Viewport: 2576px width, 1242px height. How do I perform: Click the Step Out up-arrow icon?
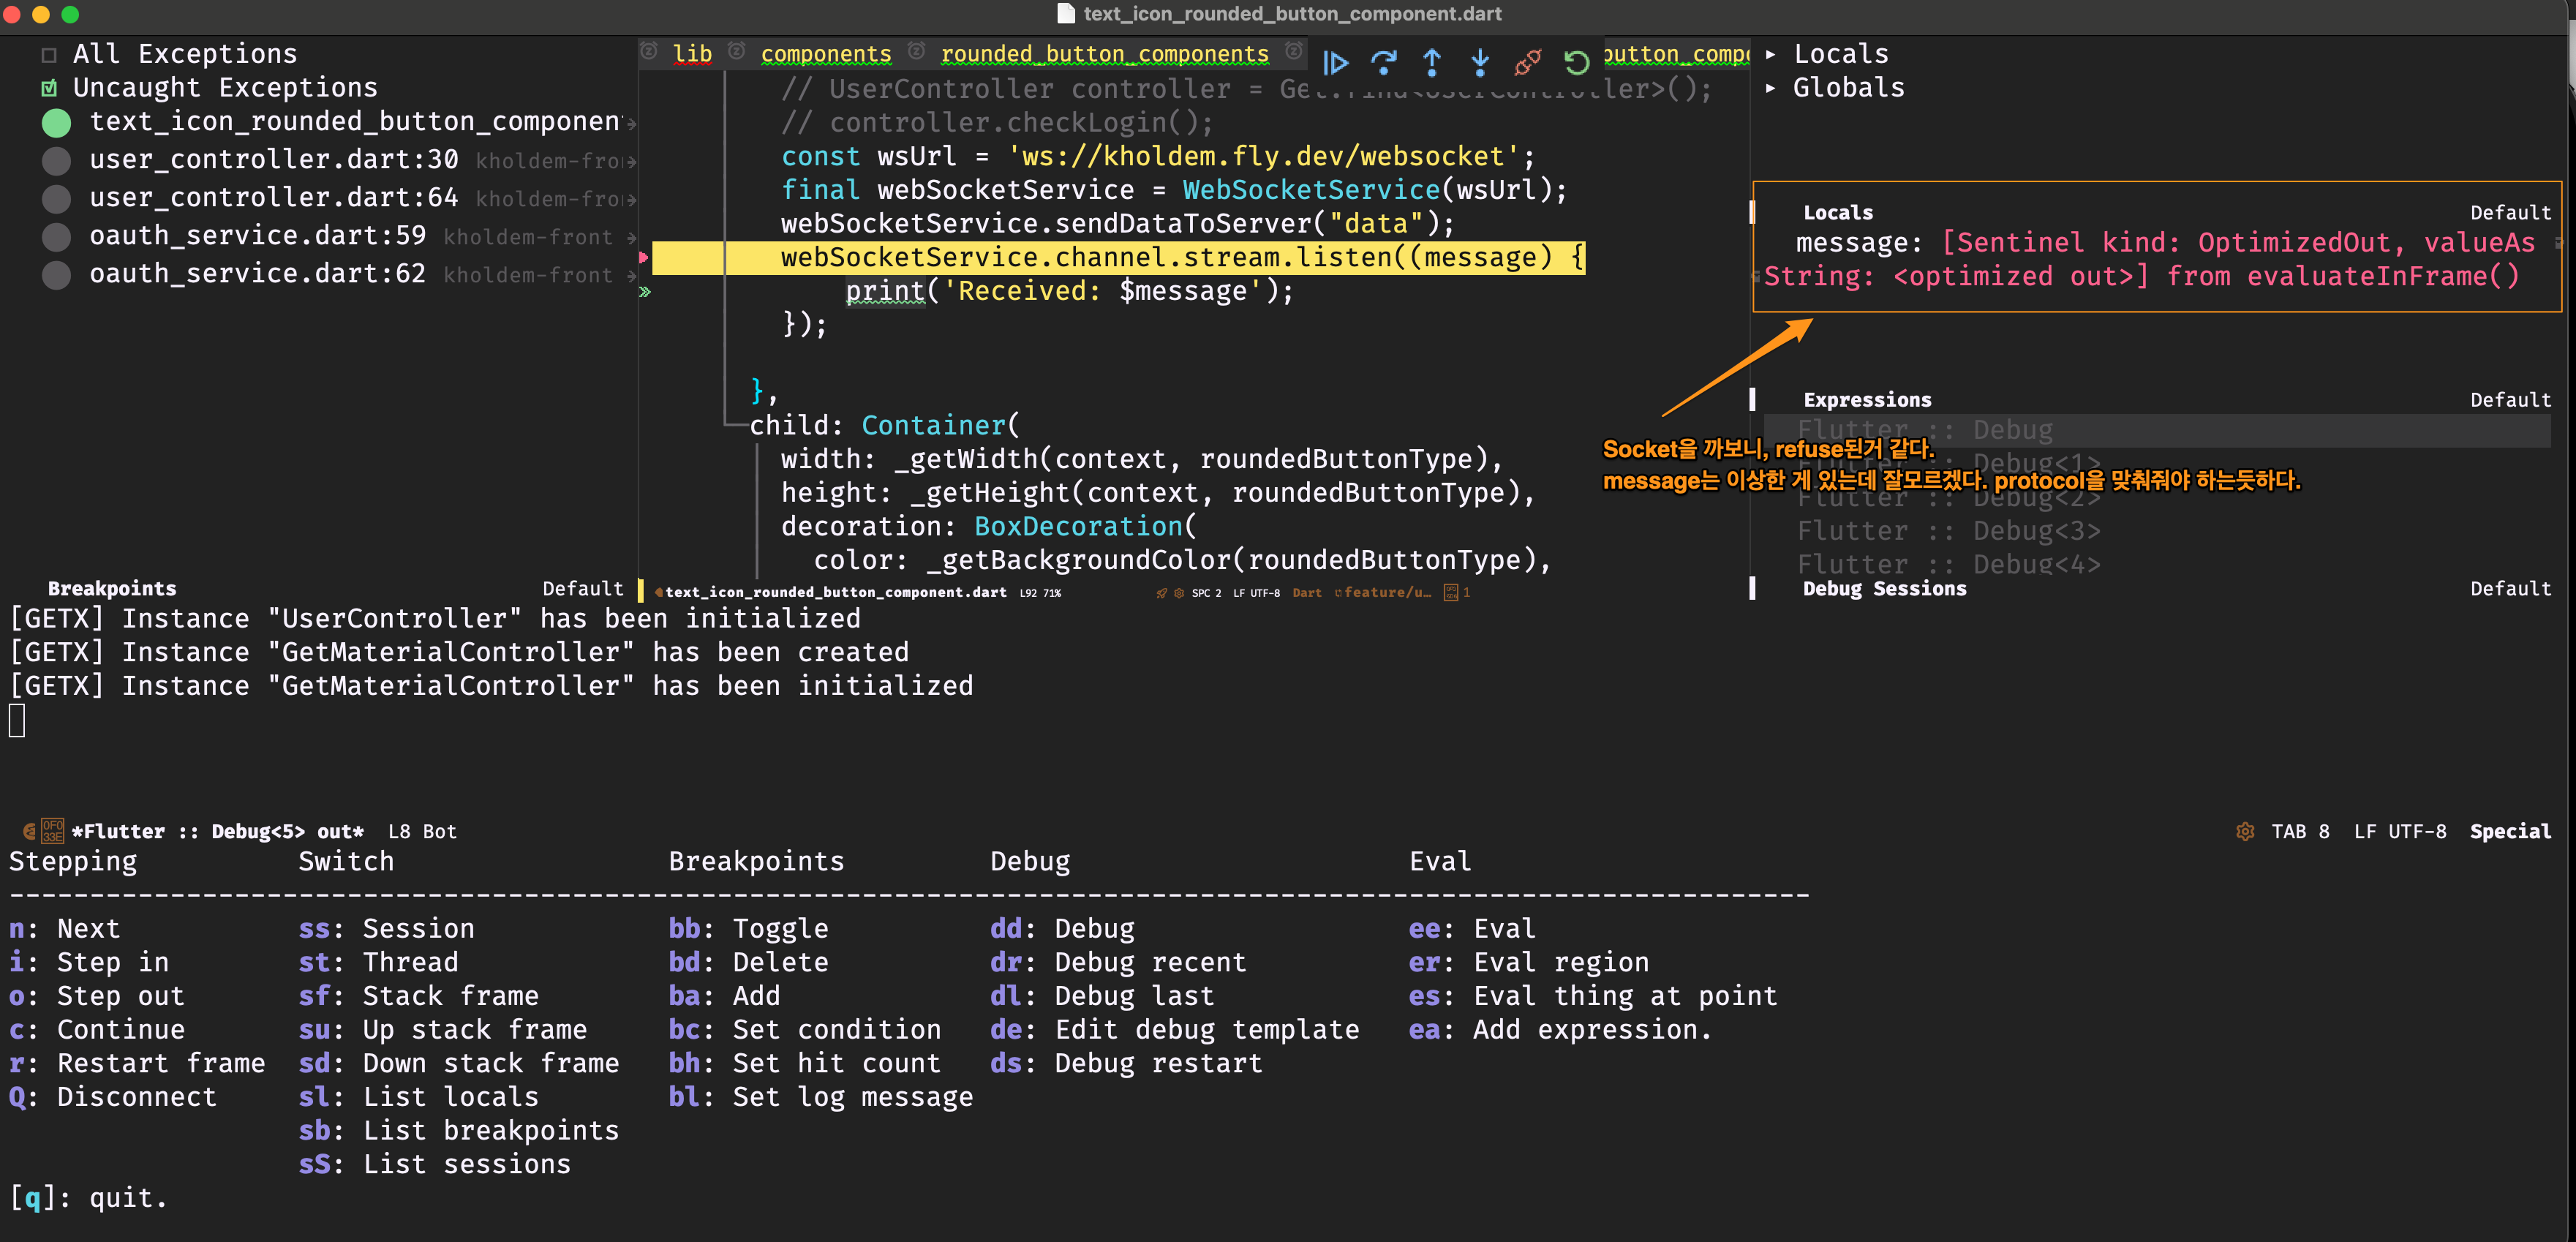click(1431, 63)
